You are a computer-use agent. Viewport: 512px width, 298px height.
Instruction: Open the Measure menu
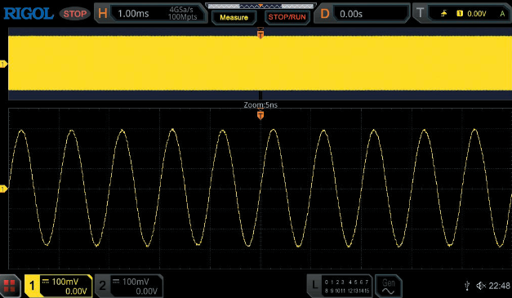pos(234,17)
